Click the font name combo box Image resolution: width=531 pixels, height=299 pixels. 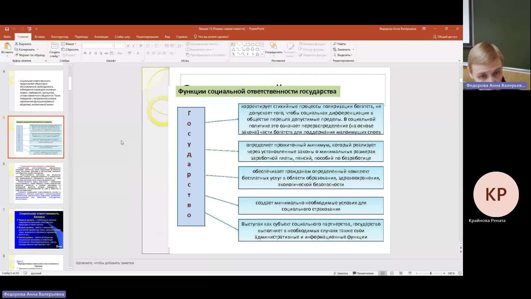pyautogui.click(x=98, y=46)
